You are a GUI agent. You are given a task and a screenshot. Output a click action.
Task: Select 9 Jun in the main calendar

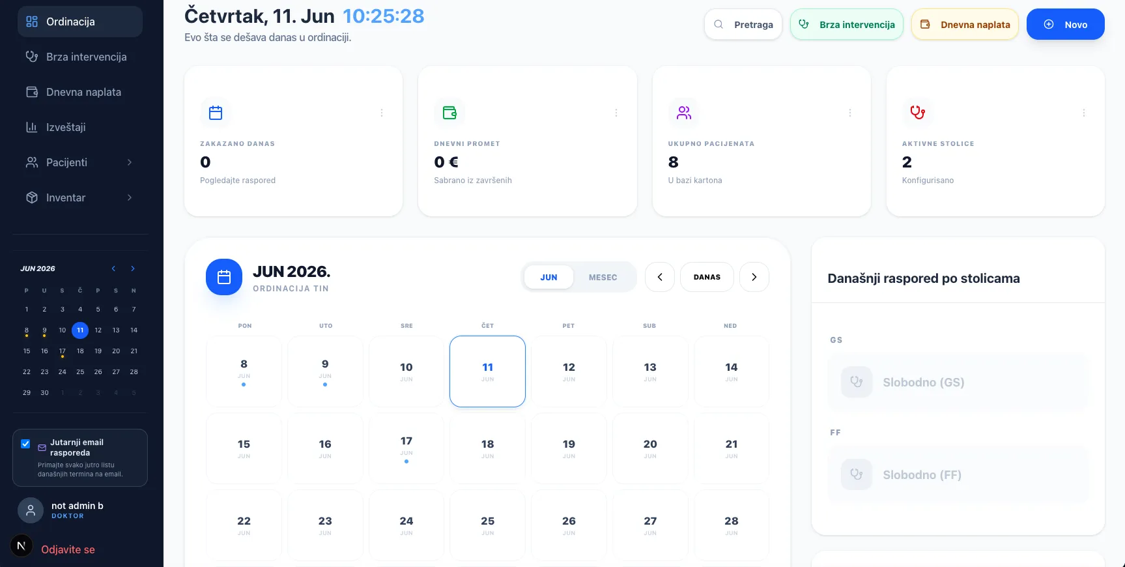pos(325,371)
